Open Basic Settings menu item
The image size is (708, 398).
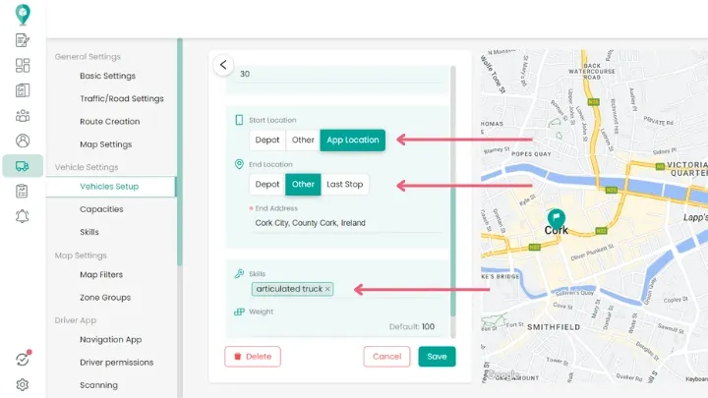107,76
